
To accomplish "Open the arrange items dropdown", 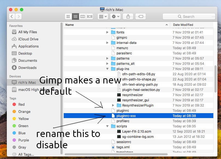I will pos(103,16).
